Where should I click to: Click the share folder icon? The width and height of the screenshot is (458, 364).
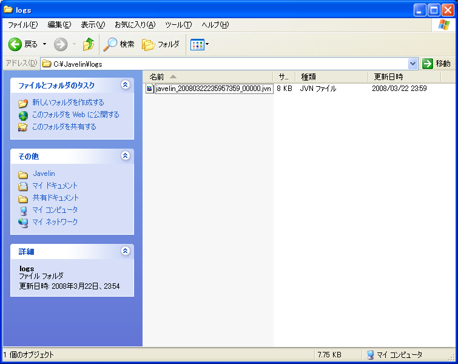pos(23,127)
